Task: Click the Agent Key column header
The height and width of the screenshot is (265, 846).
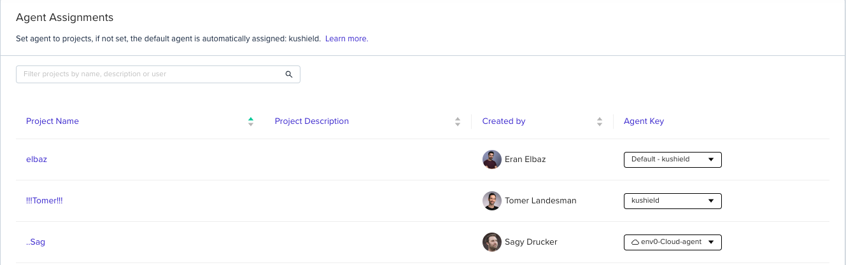Action: pyautogui.click(x=644, y=121)
